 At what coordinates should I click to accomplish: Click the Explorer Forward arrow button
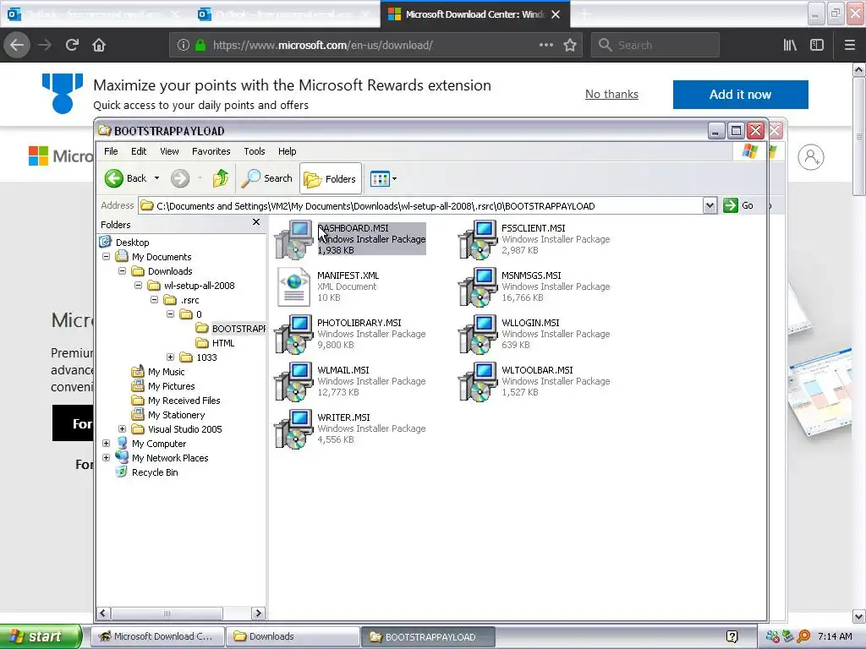coord(180,178)
